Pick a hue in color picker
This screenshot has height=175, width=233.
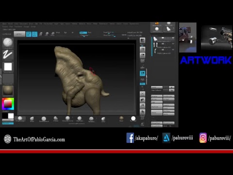[8, 104]
